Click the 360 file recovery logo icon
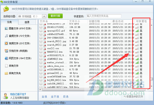Image resolution: width=154 pixels, height=105 pixels. point(6,9)
